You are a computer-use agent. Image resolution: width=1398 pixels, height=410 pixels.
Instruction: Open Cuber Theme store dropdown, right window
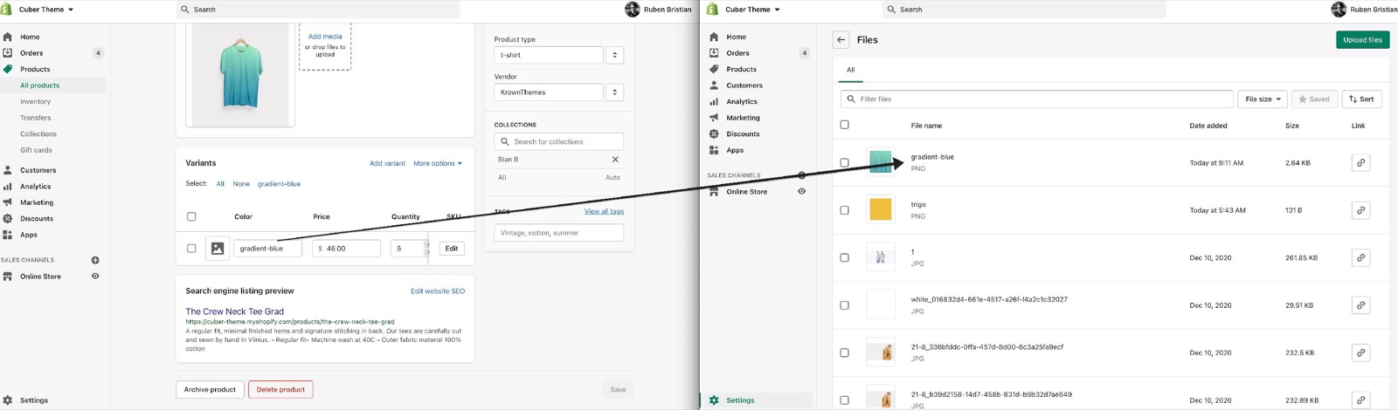(x=752, y=10)
